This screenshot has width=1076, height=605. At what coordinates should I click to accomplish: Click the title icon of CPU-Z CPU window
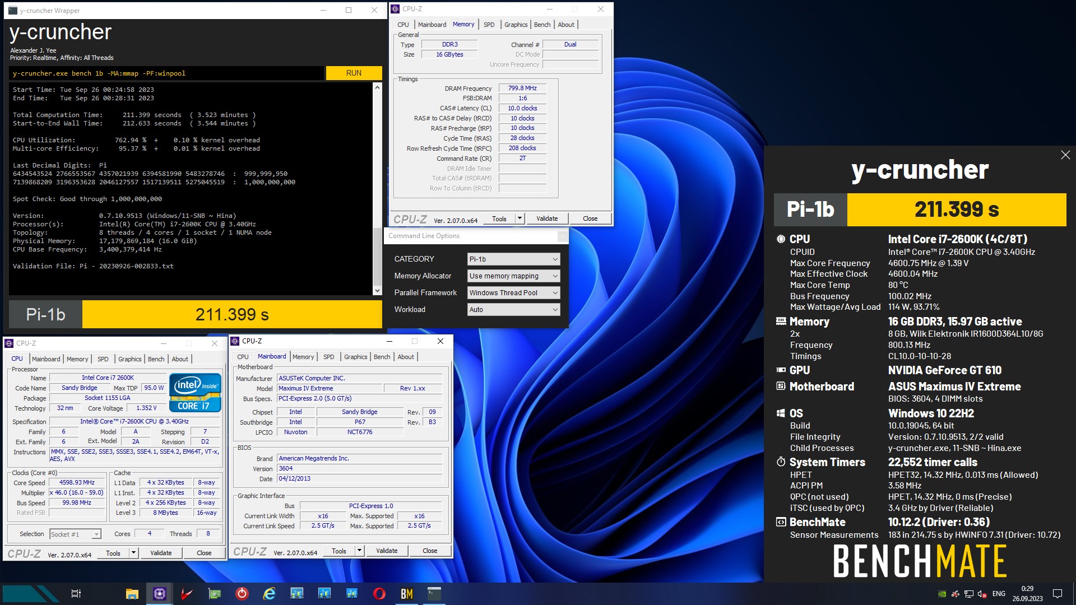10,343
